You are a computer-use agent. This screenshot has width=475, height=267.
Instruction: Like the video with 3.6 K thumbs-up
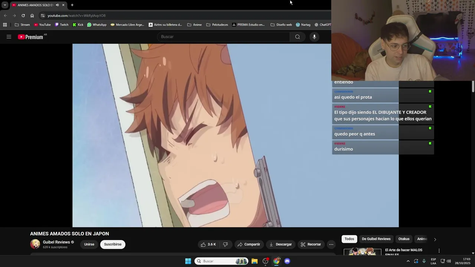[x=208, y=244]
